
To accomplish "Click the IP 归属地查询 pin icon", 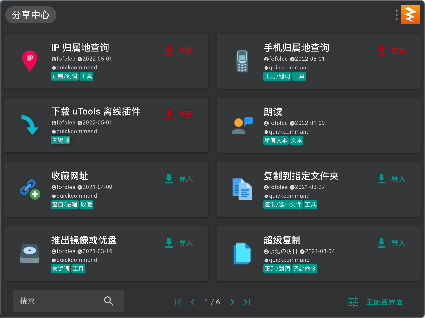I will click(x=30, y=61).
